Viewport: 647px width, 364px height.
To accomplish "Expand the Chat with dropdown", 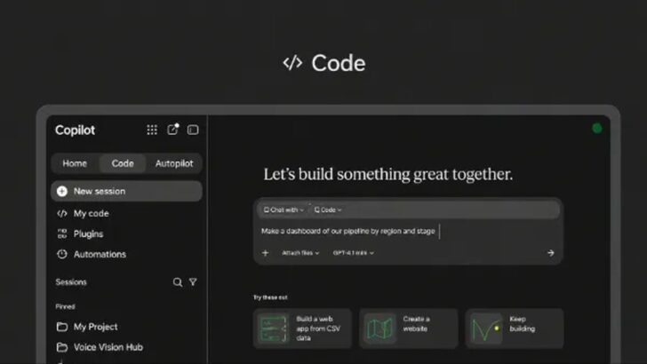I will tap(284, 210).
